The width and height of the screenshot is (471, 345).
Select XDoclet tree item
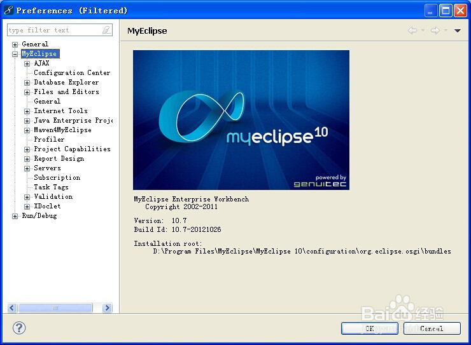pos(47,206)
